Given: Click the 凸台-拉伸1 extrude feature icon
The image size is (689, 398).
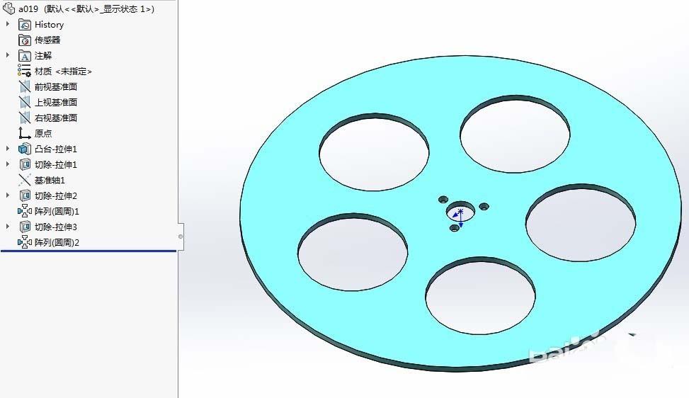Looking at the screenshot, I should 25,149.
